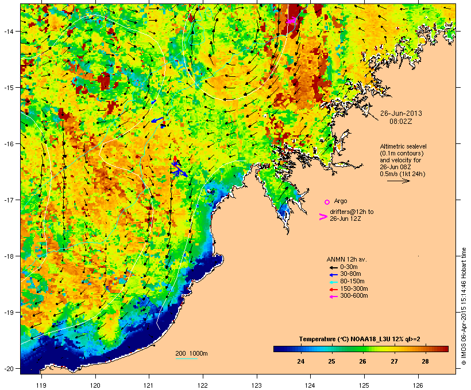Click the 0.5m/s velocity scale arrow
The image size is (471, 390).
(x=398, y=181)
